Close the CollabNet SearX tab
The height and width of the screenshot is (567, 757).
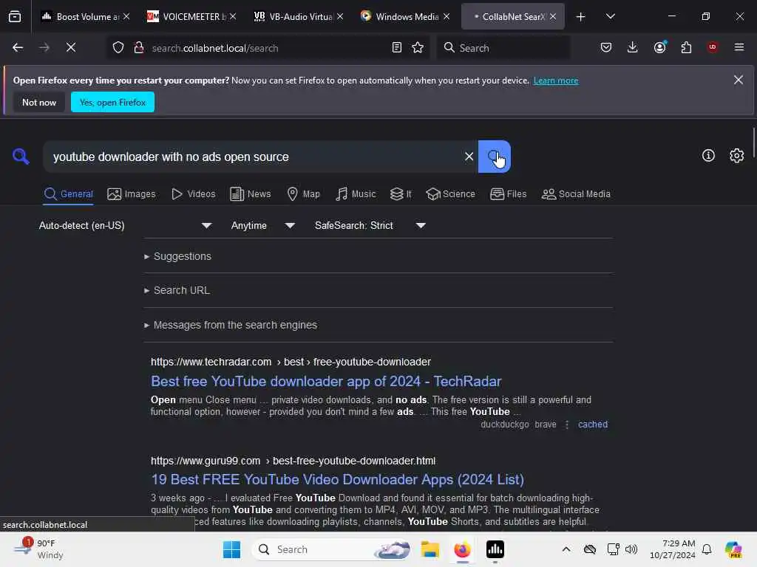[x=553, y=16]
